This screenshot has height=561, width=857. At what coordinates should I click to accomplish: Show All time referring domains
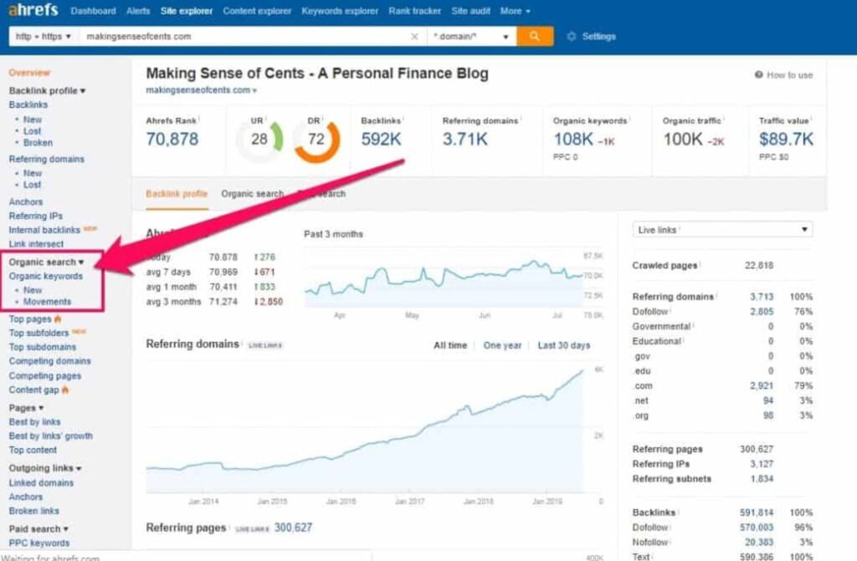coord(450,345)
